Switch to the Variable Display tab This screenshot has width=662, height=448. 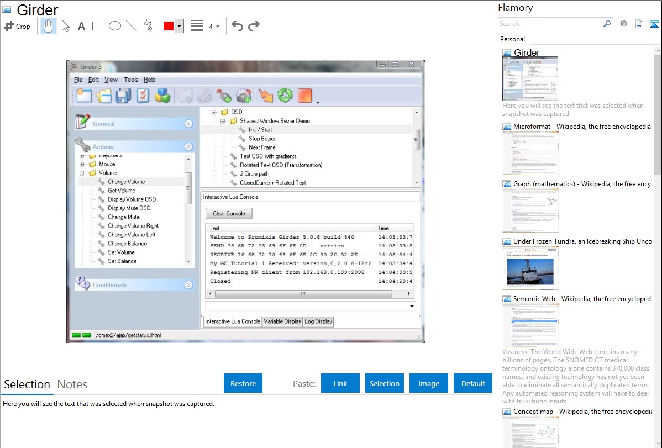tap(282, 321)
